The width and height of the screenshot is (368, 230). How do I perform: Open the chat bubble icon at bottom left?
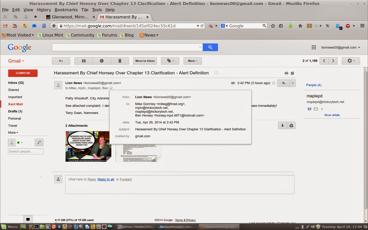tap(28, 219)
